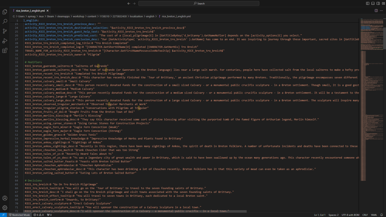The width and height of the screenshot is (386, 217).
Task: Open the Run and Debug view
Action: [x=5, y=41]
